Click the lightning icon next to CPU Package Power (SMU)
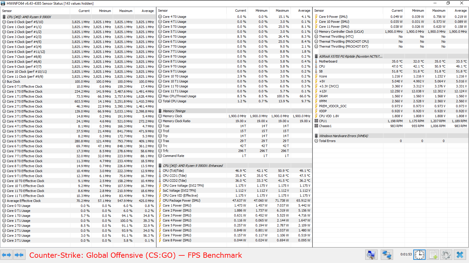This screenshot has width=469, height=263. click(x=160, y=200)
